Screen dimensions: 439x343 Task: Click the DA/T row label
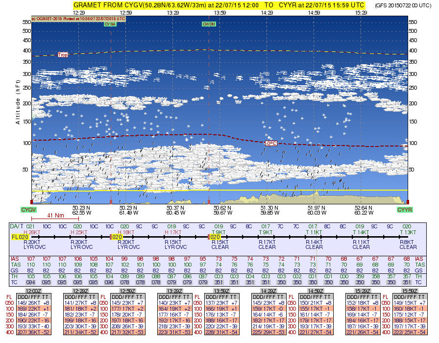[x=17, y=227]
